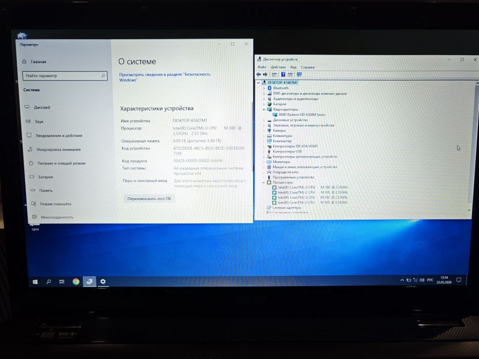Viewport: 479px width, 359px height.
Task: Click device name value DESKTOP-K1607M1 in Settings
Action: (190, 121)
